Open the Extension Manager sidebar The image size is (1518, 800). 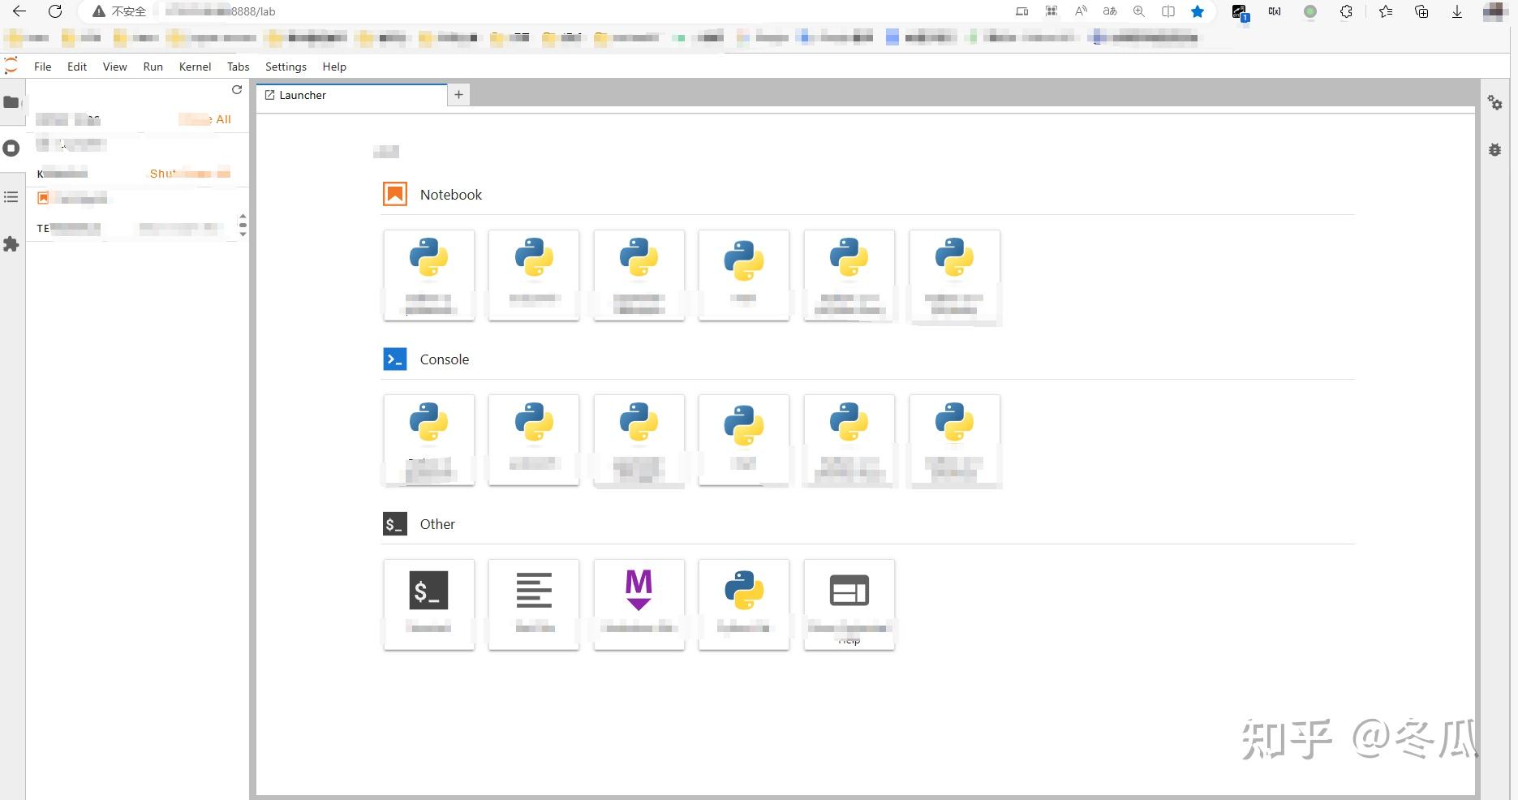tap(11, 245)
